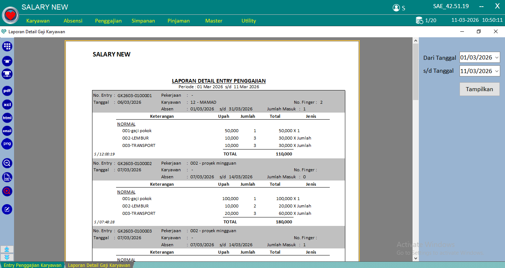The height and width of the screenshot is (268, 505).
Task: Open the Absensi menu
Action: (x=73, y=21)
